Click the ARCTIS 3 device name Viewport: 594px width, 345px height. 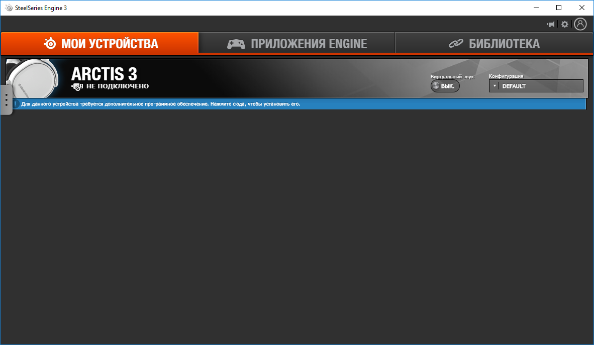[x=104, y=74]
